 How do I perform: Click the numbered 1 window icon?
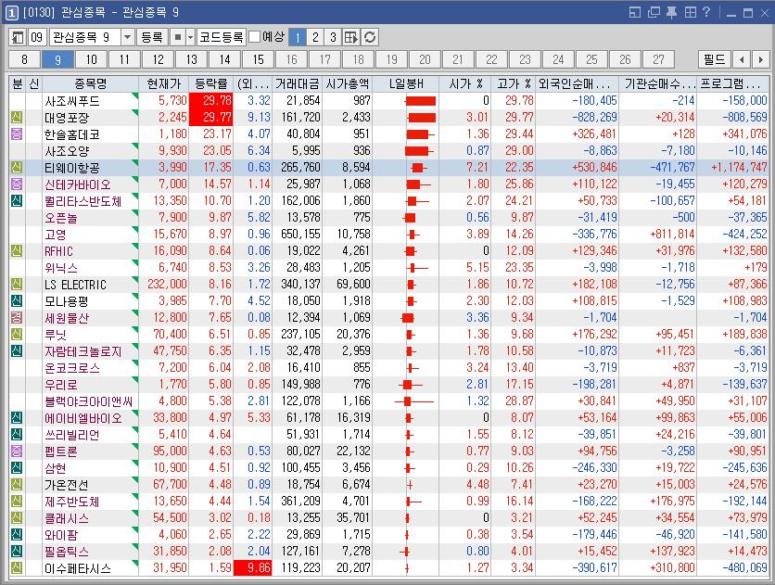12,12
